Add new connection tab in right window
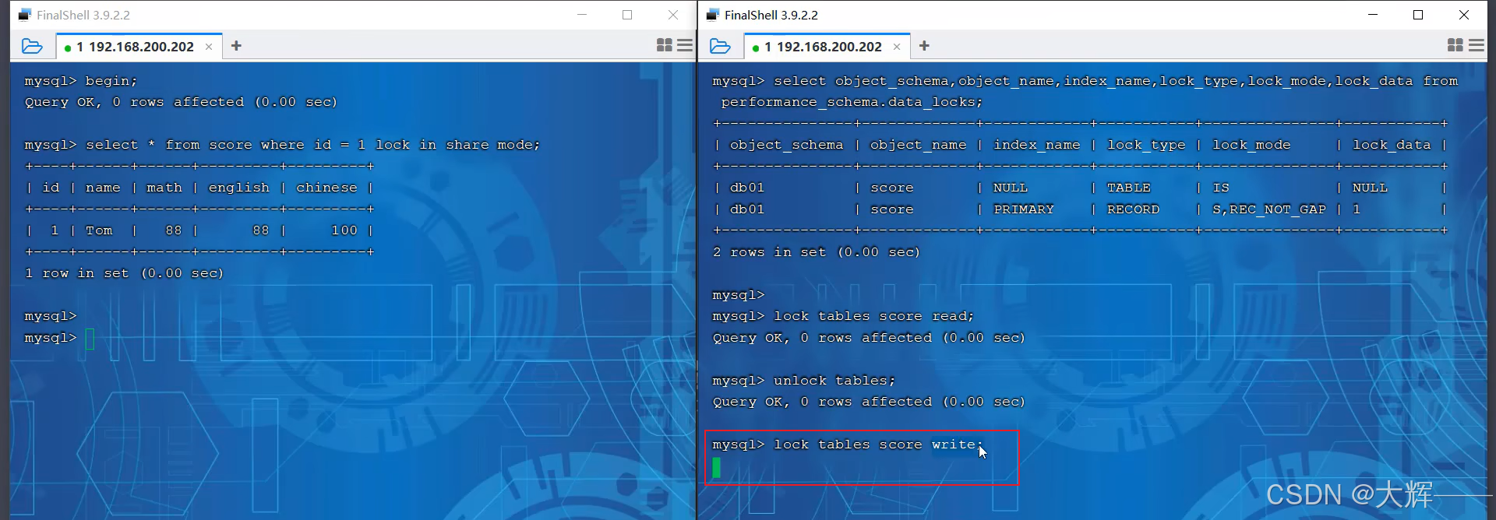 tap(924, 46)
